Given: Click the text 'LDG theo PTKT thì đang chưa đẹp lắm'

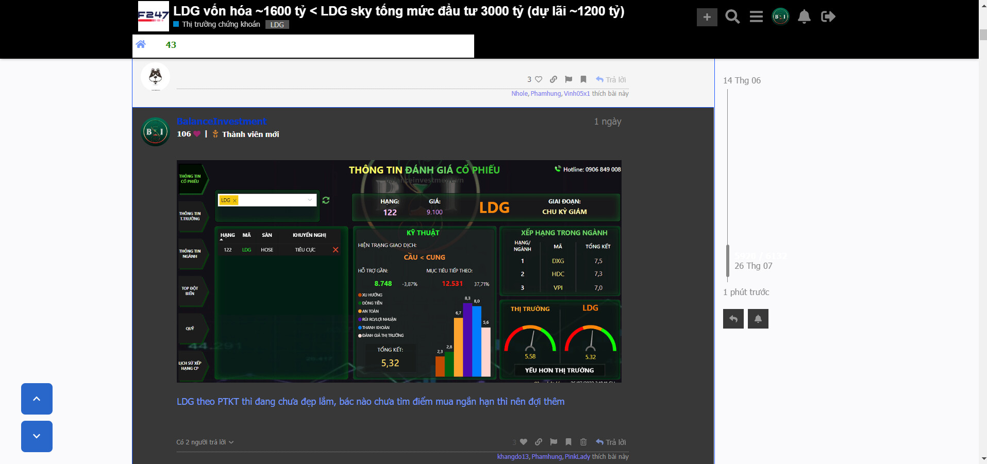Looking at the screenshot, I should coord(256,402).
